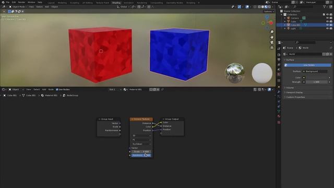Toggle Light visibility eye in outliner
The width and height of the screenshot is (334, 188).
(327, 28)
